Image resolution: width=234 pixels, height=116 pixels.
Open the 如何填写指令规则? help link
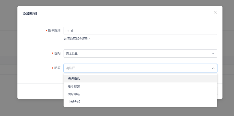click(76, 39)
